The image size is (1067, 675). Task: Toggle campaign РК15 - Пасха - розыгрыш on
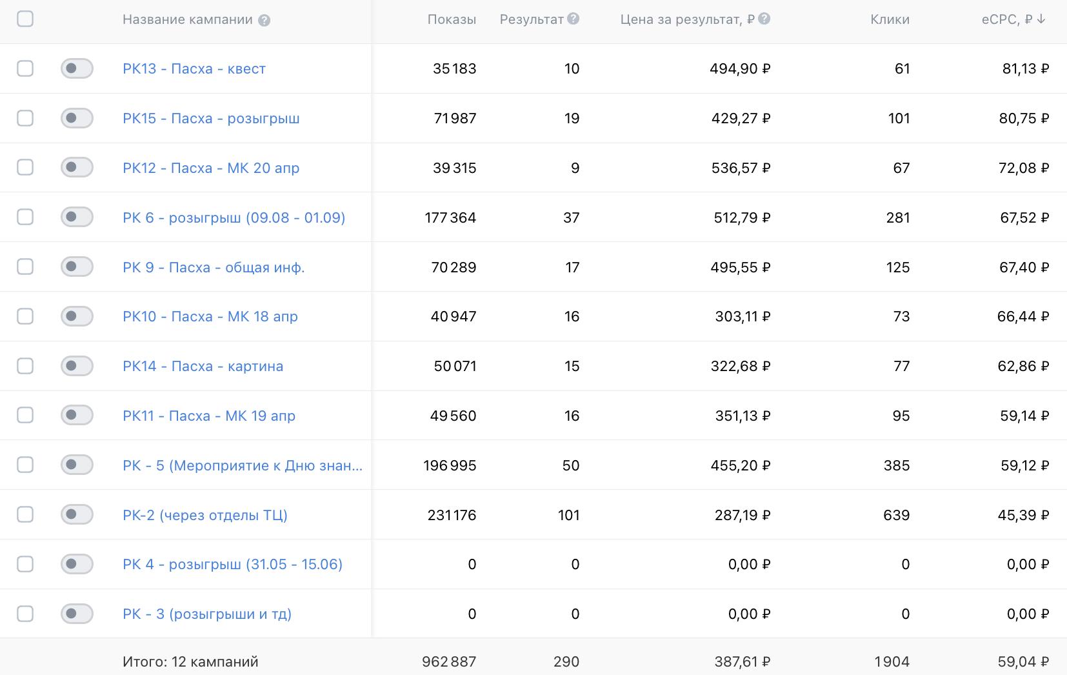[x=77, y=118]
